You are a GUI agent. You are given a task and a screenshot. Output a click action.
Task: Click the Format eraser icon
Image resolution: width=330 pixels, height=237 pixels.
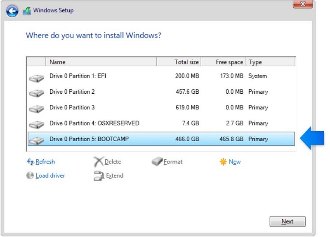[x=157, y=161]
